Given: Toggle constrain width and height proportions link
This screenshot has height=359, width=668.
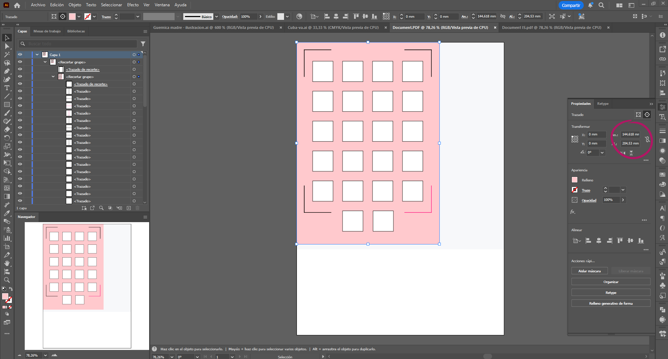Looking at the screenshot, I should (x=647, y=139).
